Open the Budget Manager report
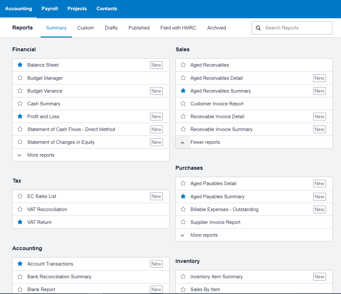341x294 pixels. pyautogui.click(x=45, y=78)
